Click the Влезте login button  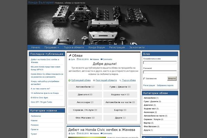pos(172,79)
